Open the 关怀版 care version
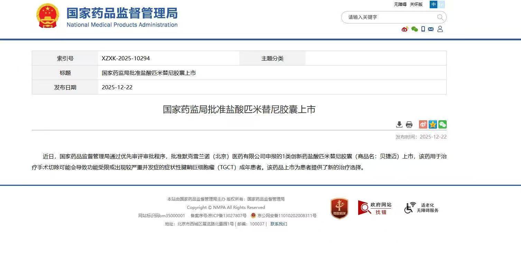 pos(417,4)
